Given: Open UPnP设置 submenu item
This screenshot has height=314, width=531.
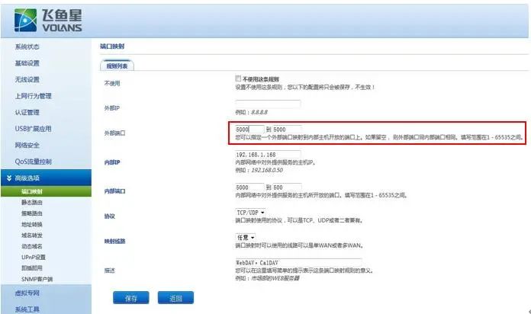Looking at the screenshot, I should [34, 257].
